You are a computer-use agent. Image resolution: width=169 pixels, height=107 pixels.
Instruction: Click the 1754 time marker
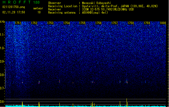click(66, 23)
